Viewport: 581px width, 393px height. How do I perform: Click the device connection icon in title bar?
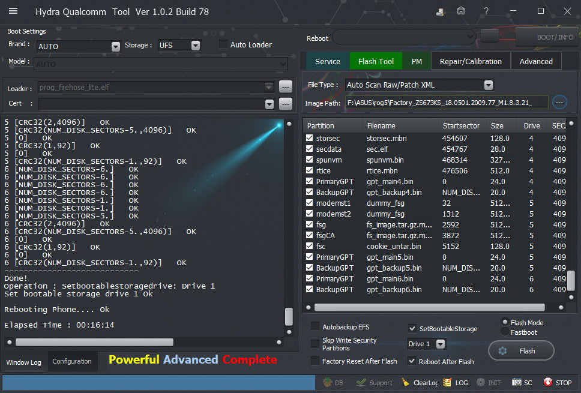coord(440,12)
